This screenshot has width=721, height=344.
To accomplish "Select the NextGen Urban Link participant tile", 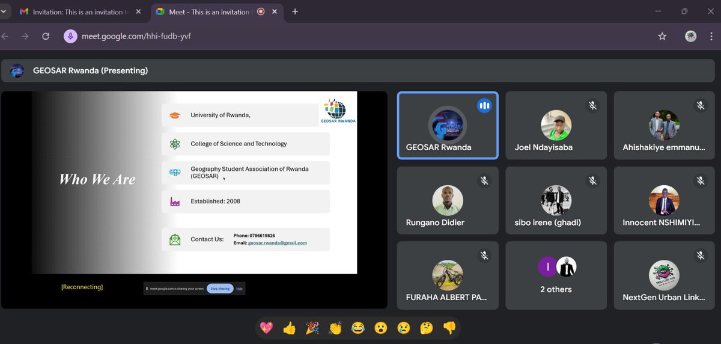I will point(664,275).
